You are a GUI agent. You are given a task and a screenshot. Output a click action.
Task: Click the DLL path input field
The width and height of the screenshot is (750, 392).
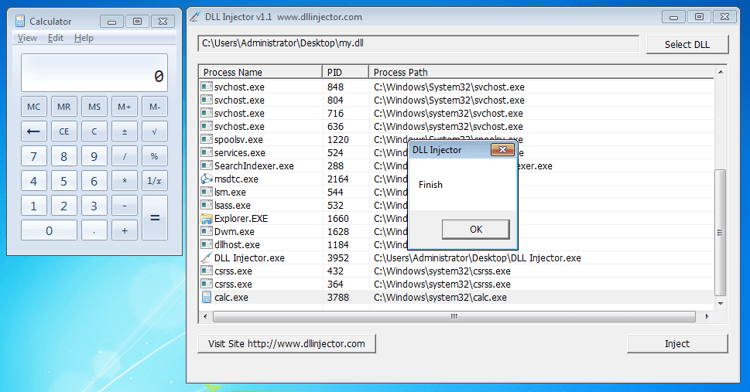[419, 43]
